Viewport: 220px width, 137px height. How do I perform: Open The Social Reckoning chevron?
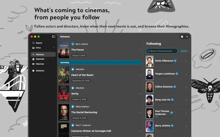coord(141,112)
